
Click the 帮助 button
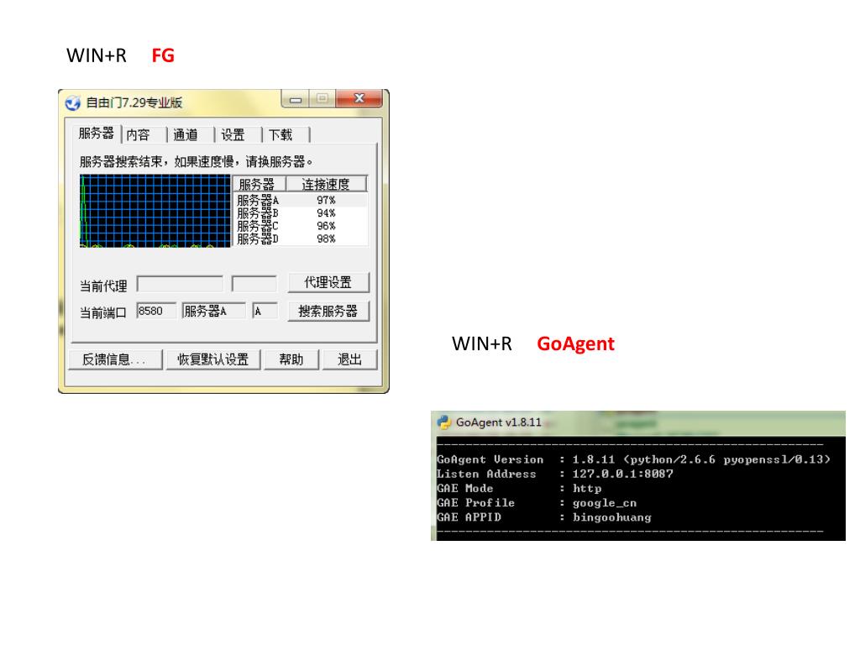pyautogui.click(x=291, y=359)
